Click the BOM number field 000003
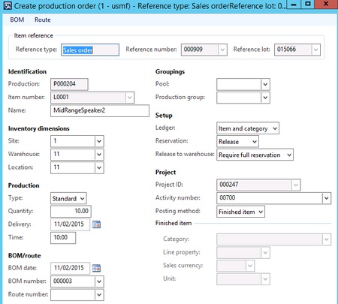Screen dimensions: 338x304 click(73, 281)
